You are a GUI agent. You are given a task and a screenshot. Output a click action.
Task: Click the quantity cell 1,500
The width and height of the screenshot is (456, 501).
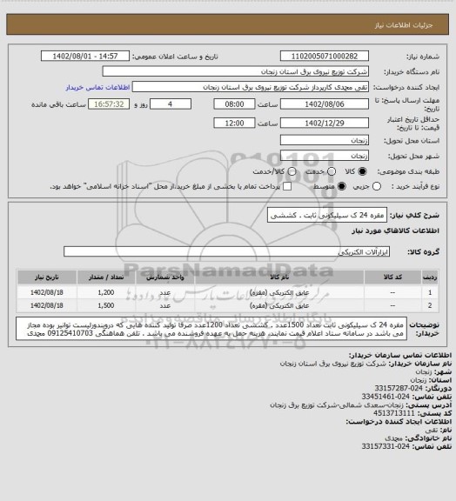pyautogui.click(x=106, y=305)
